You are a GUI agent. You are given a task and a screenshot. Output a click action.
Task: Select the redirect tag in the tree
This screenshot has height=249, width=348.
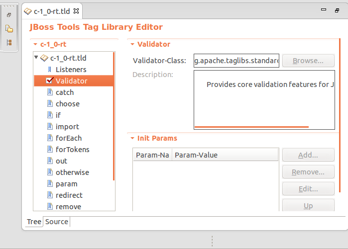69,195
